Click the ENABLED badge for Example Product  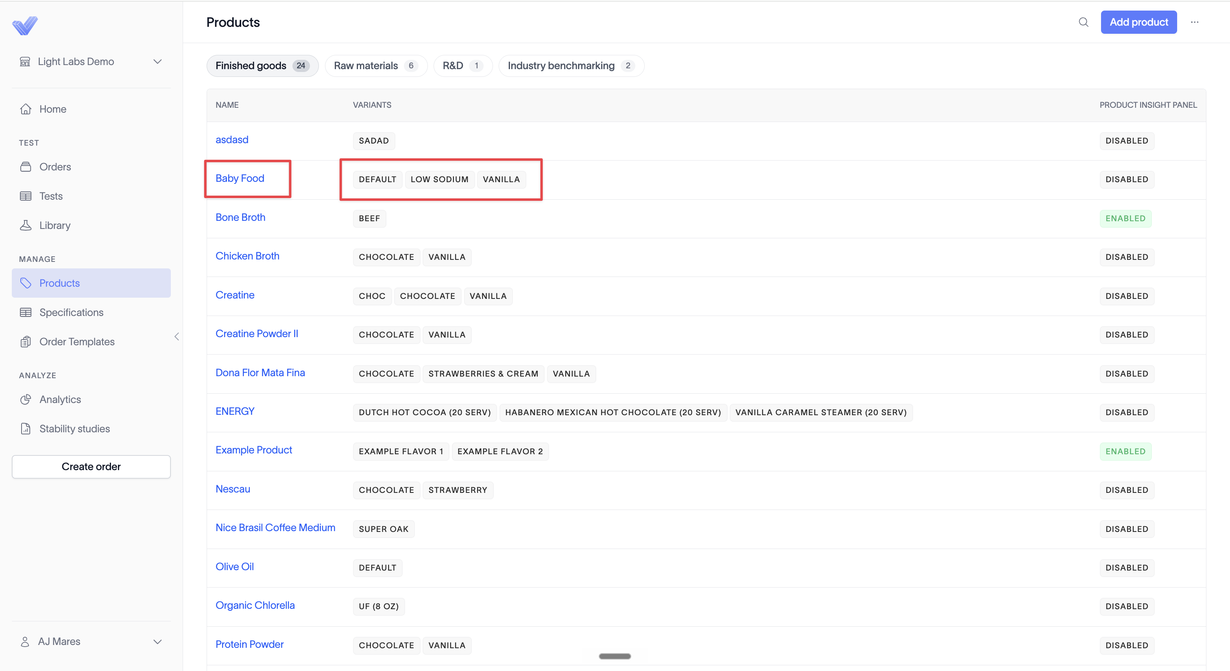pos(1125,451)
